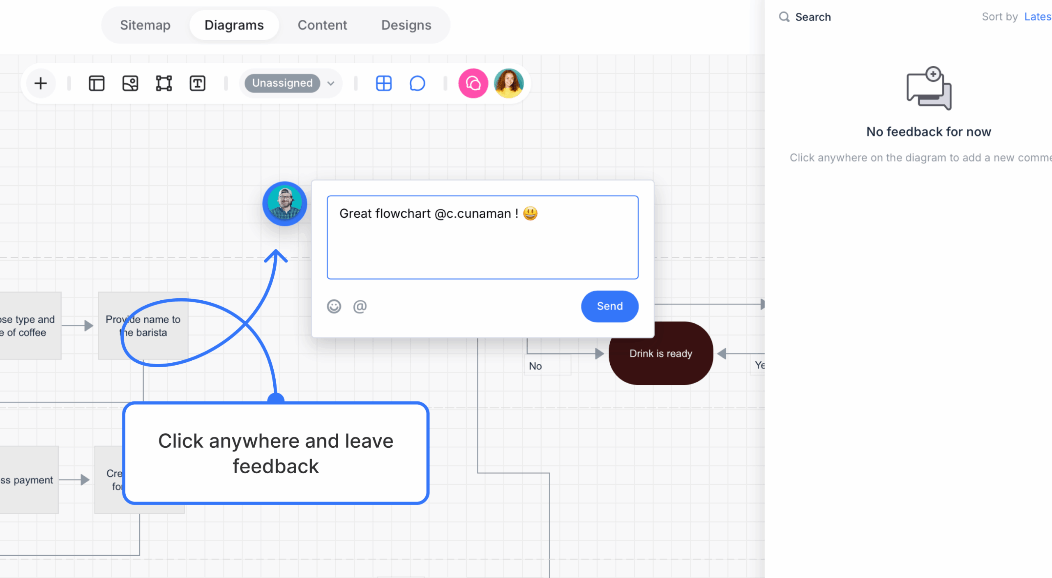Click into the comment text field
Viewport: 1052px width, 578px height.
(482, 237)
